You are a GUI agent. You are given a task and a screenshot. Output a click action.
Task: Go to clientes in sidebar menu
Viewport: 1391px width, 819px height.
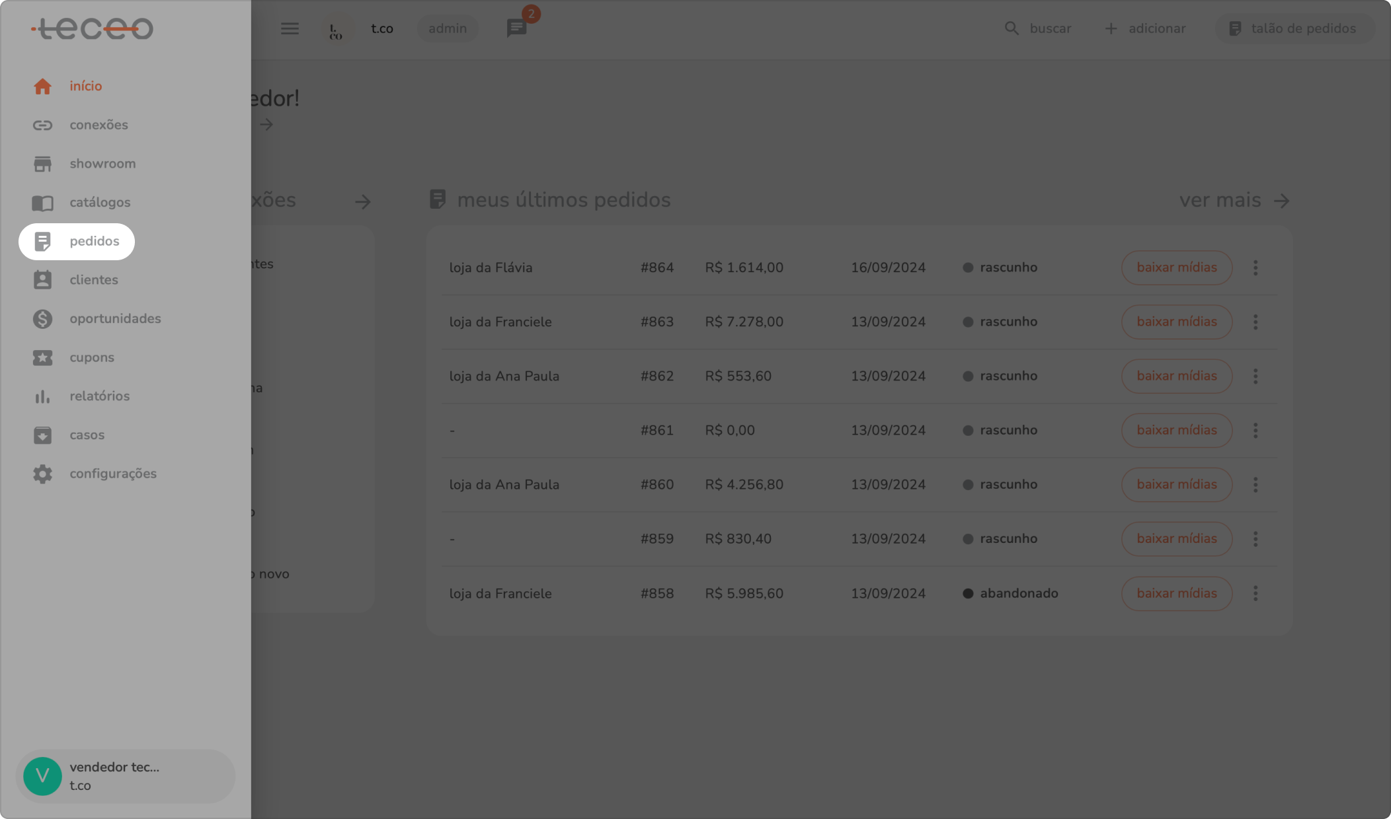pos(93,280)
